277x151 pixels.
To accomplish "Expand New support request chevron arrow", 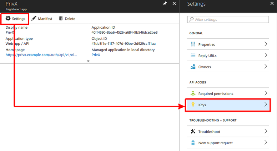I will click(266, 142).
